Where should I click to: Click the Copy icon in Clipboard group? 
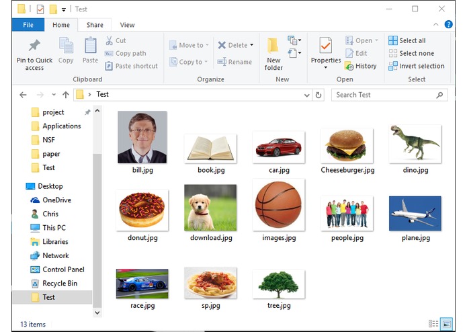pos(66,45)
